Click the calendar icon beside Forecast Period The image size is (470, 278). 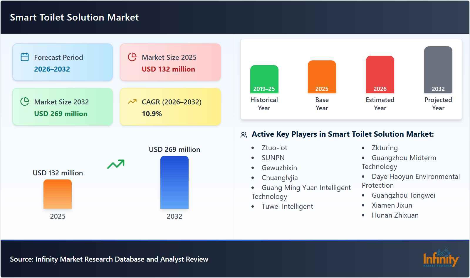(x=25, y=57)
